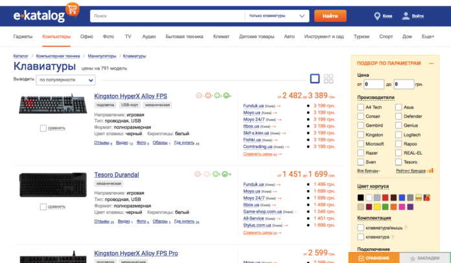Click the Киев location pin icon
This screenshot has height=263, width=451.
pyautogui.click(x=376, y=16)
